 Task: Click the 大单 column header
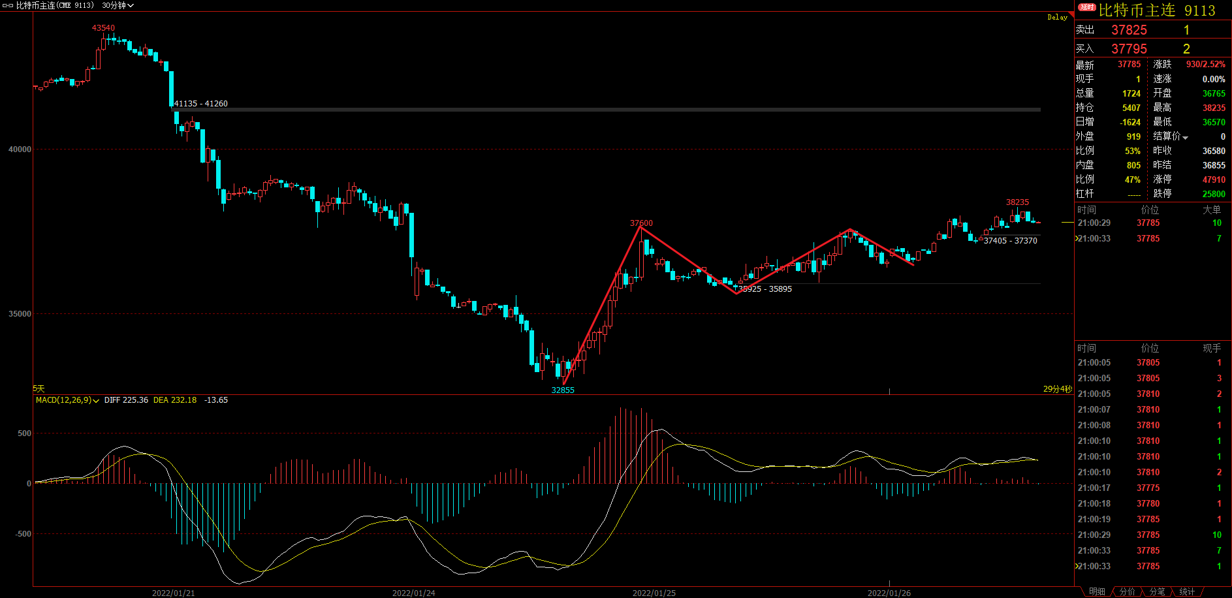(x=1212, y=210)
